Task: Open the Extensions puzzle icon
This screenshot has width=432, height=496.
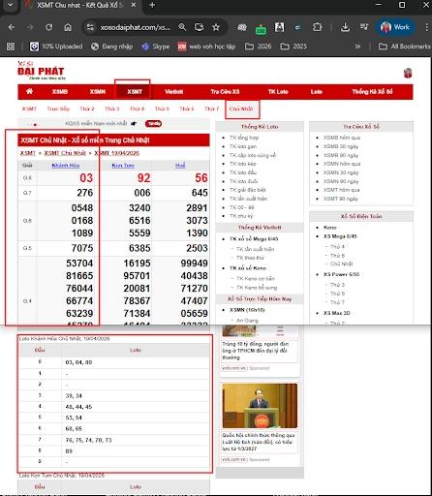Action: (x=318, y=27)
